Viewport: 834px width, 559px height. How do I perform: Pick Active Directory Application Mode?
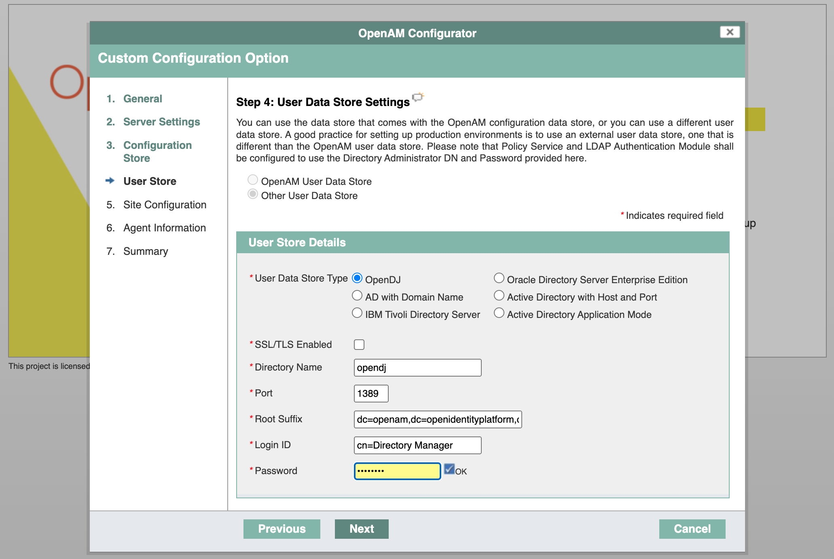[499, 313]
